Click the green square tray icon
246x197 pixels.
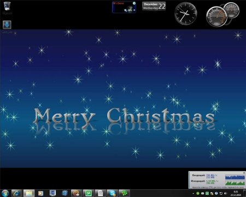[207, 193]
